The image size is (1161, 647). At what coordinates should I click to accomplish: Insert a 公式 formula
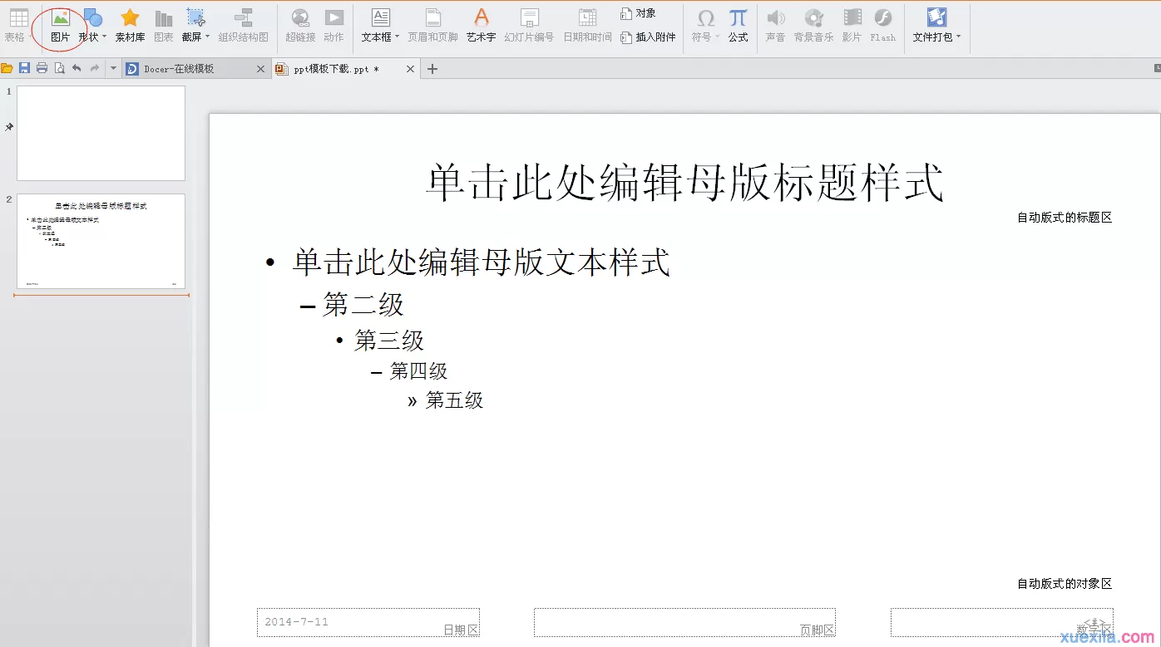[738, 25]
